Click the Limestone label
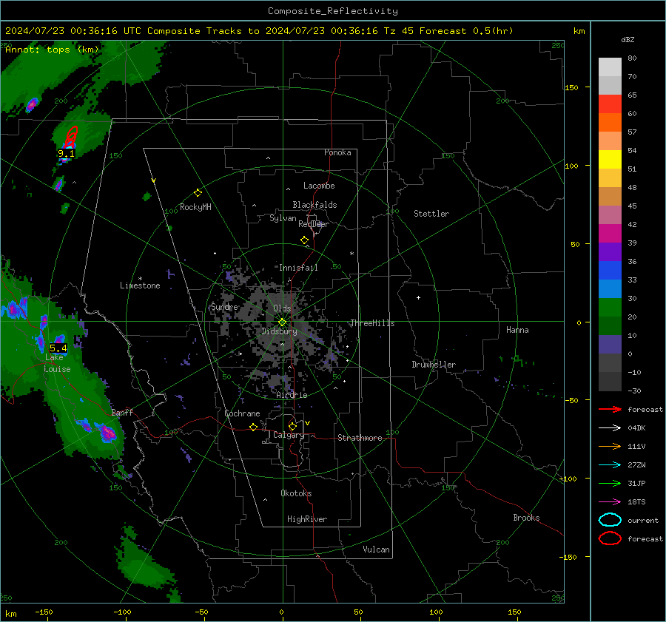 click(140, 285)
